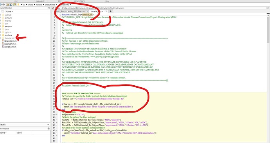Select the script_new.m file
Viewport: 270px width, 143px height.
(11, 47)
